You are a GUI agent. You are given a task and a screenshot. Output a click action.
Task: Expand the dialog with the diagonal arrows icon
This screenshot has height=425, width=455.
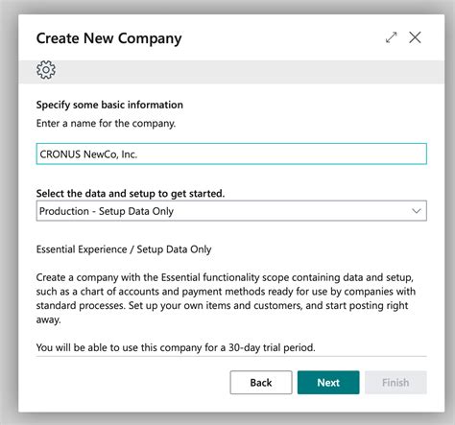(x=391, y=37)
